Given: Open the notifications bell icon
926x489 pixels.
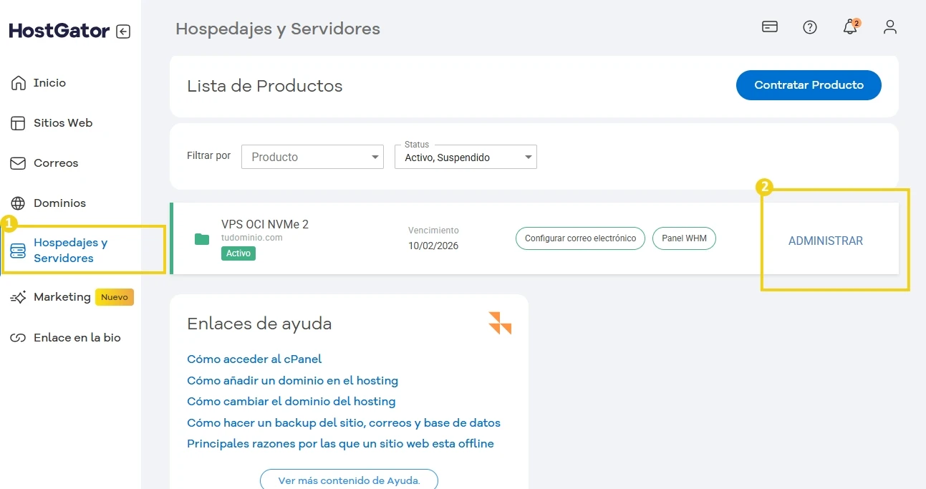Looking at the screenshot, I should (849, 27).
